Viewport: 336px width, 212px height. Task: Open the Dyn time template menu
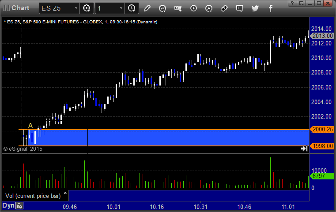[x=8, y=205]
